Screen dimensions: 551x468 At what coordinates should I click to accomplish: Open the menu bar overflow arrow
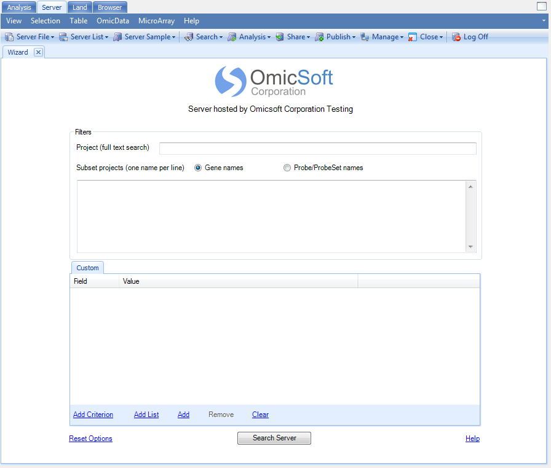tap(544, 21)
